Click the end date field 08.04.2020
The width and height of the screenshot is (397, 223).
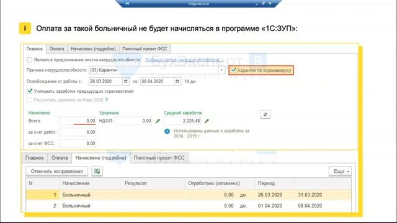point(157,81)
